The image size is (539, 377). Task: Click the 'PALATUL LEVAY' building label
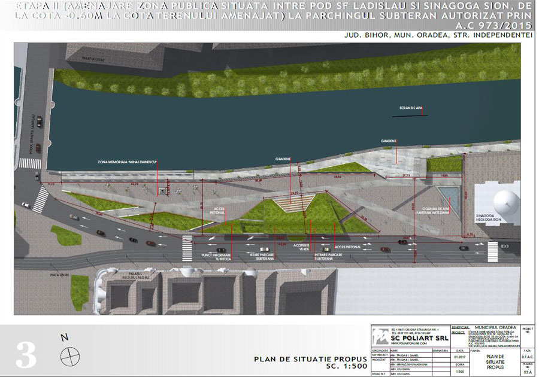93,59
